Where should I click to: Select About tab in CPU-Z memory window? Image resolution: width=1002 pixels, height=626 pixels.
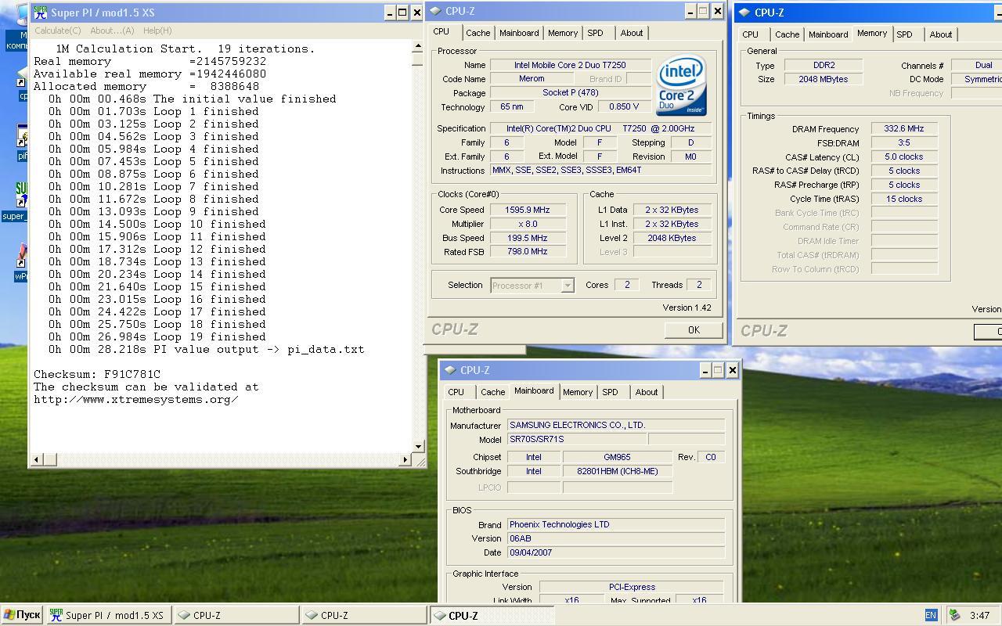[x=940, y=34]
